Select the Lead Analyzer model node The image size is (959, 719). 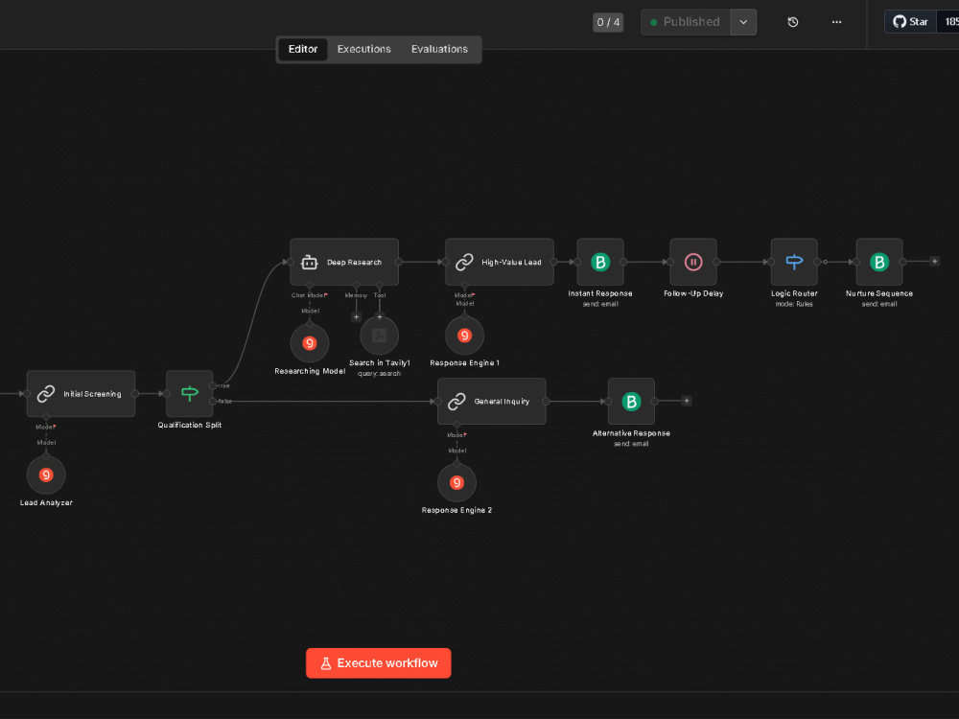click(x=46, y=475)
